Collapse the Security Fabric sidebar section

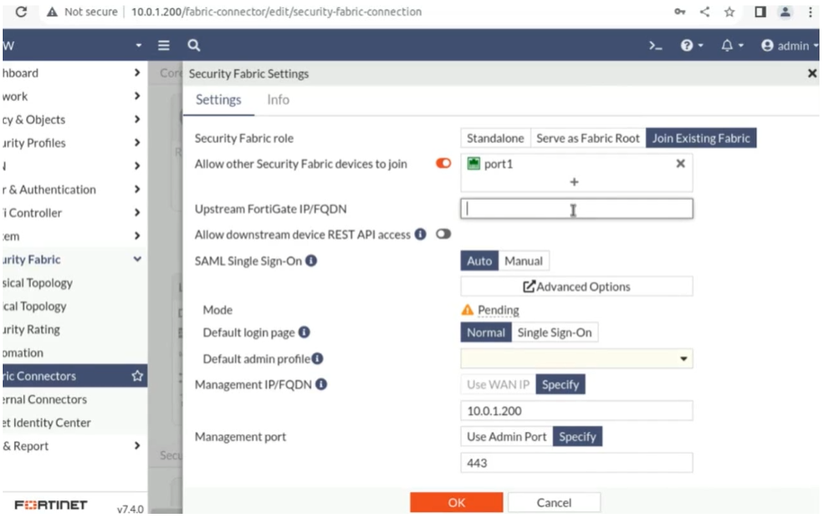[137, 259]
